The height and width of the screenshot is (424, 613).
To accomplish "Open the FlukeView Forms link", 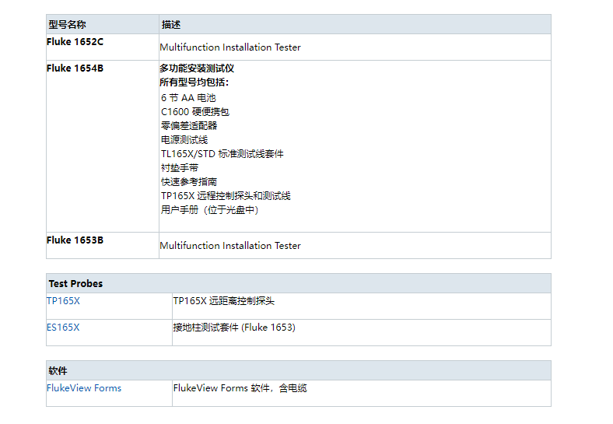I will click(84, 388).
